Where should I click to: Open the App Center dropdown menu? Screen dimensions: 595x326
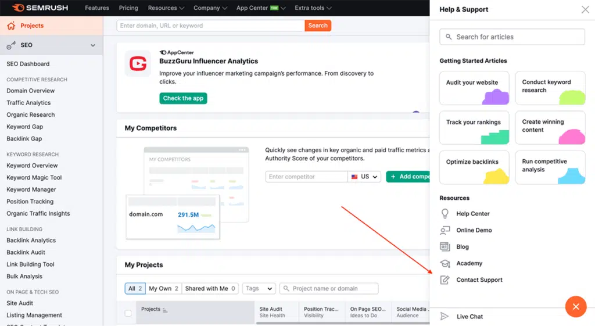pyautogui.click(x=261, y=8)
